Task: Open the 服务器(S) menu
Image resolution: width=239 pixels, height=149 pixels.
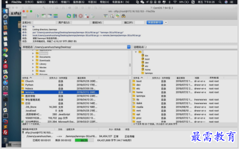Action: (79, 2)
